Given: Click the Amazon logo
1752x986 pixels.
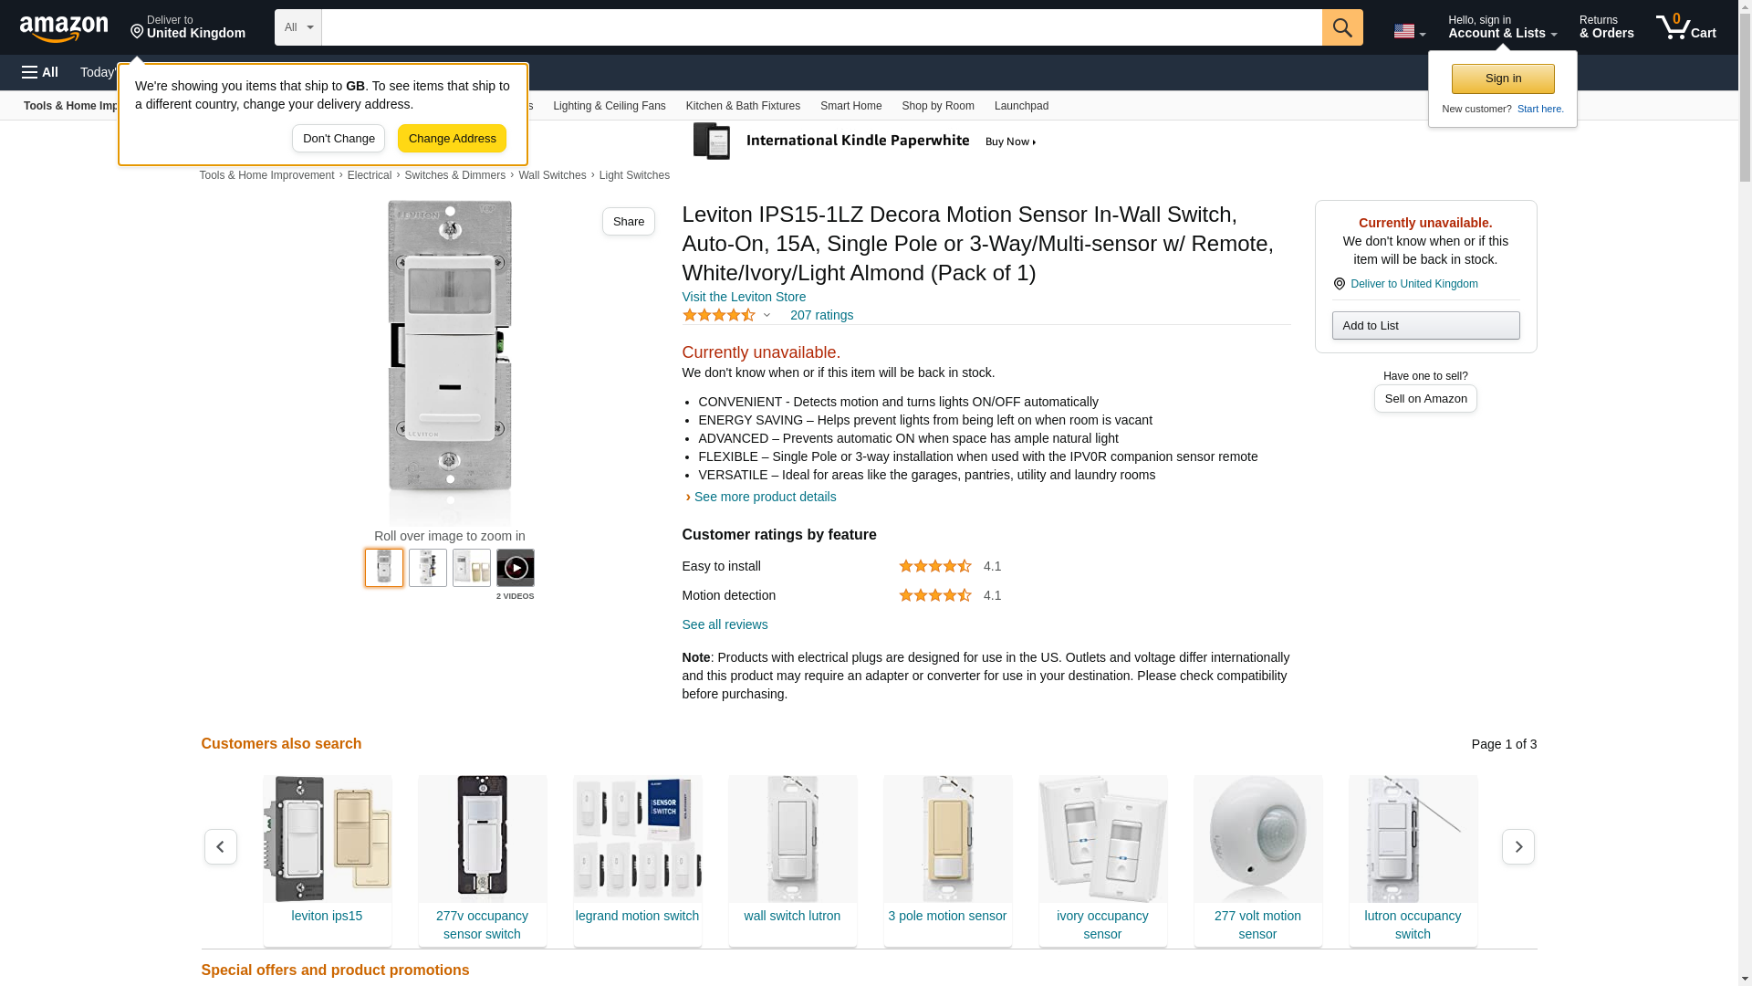Looking at the screenshot, I should pos(64,28).
